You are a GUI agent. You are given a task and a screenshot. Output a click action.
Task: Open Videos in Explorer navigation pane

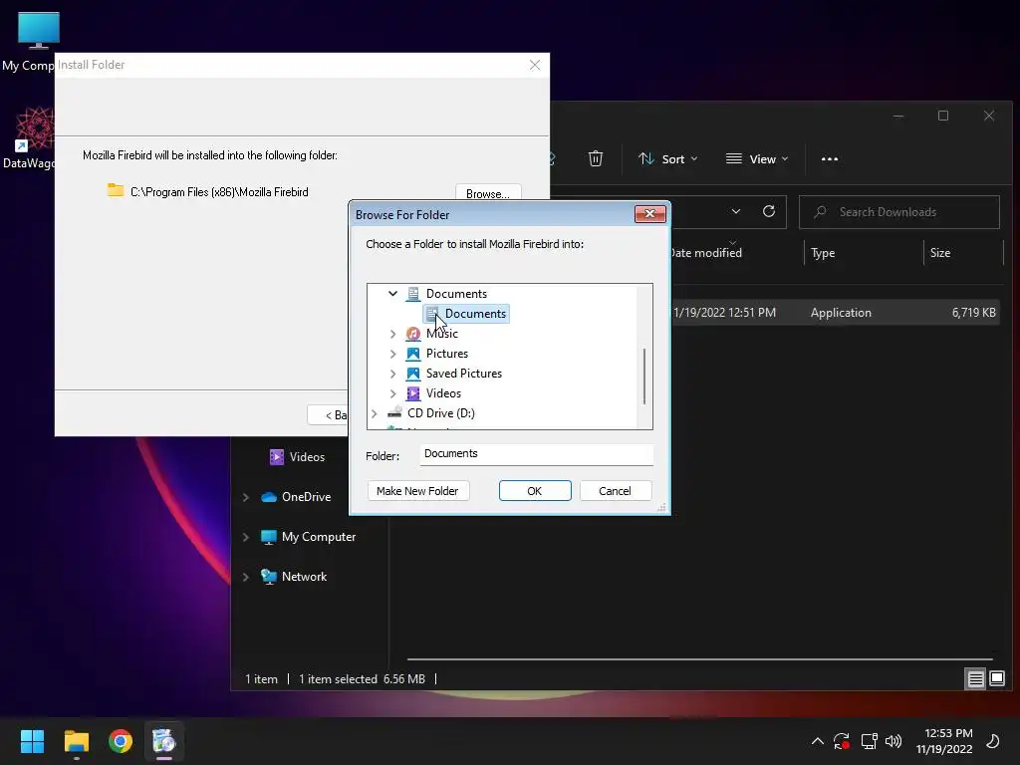click(307, 456)
